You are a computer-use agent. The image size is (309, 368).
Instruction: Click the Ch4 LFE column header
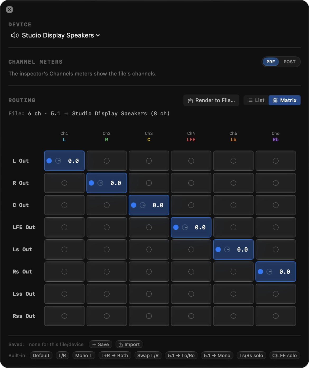click(191, 136)
